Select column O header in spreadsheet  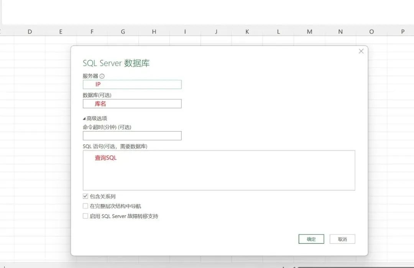point(371,32)
